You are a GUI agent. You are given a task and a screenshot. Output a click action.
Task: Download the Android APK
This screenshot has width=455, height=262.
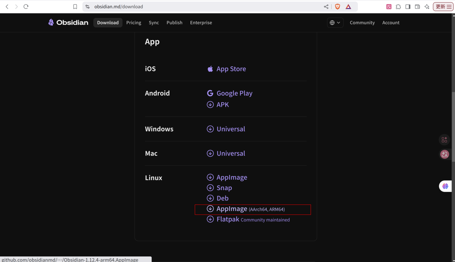point(223,105)
